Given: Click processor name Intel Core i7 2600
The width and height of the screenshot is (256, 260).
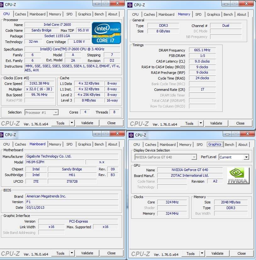Looking at the screenshot, I should coord(57,25).
